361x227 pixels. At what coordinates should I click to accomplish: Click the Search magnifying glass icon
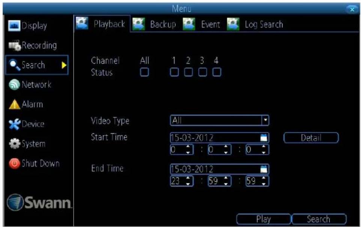pos(15,65)
